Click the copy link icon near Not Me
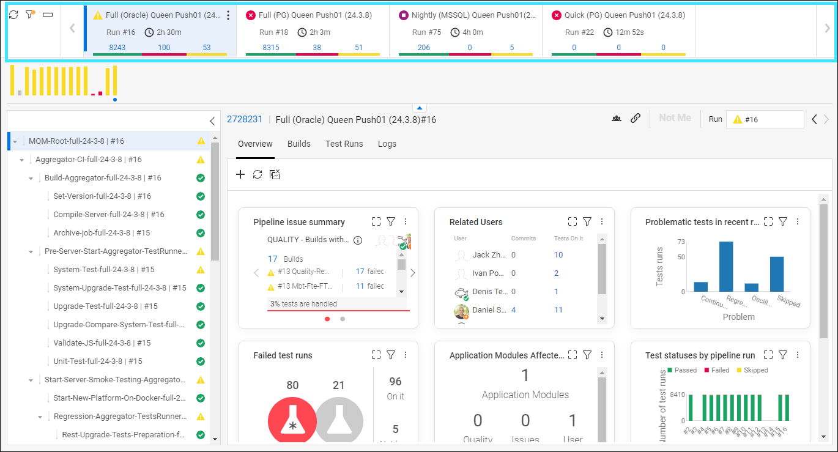Viewport: 838px width, 452px height. [636, 119]
